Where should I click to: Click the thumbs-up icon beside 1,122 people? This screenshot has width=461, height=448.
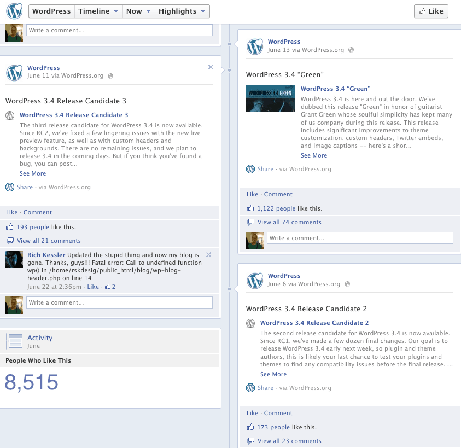point(250,208)
